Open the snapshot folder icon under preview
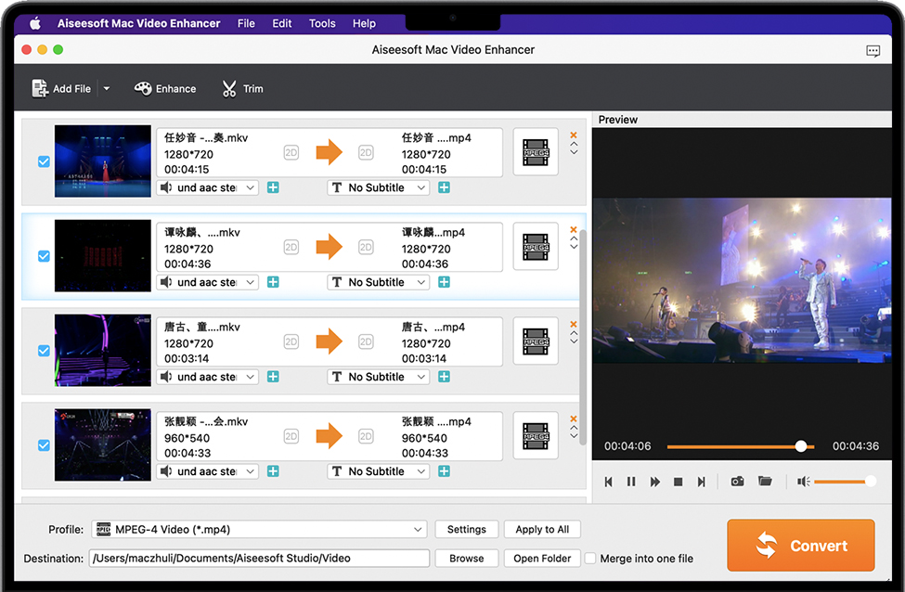905x592 pixels. (765, 482)
